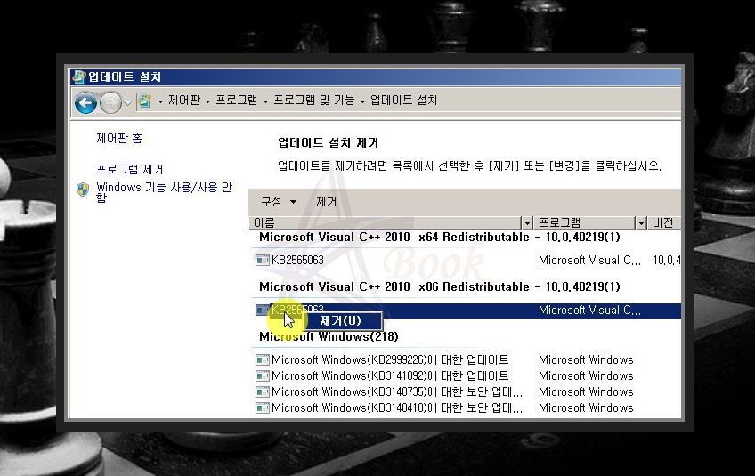This screenshot has width=755, height=476.
Task: Click 업데이트 설치 in the breadcrumb
Action: point(403,101)
